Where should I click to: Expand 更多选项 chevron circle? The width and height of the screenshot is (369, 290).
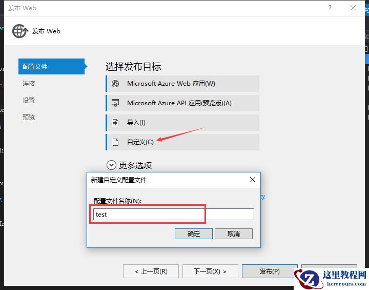point(111,165)
